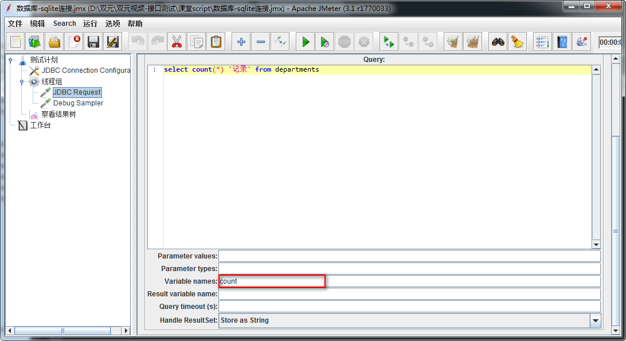Screen dimensions: 626x341
Task: Click the query editor scroll down arrow
Action: (596, 244)
